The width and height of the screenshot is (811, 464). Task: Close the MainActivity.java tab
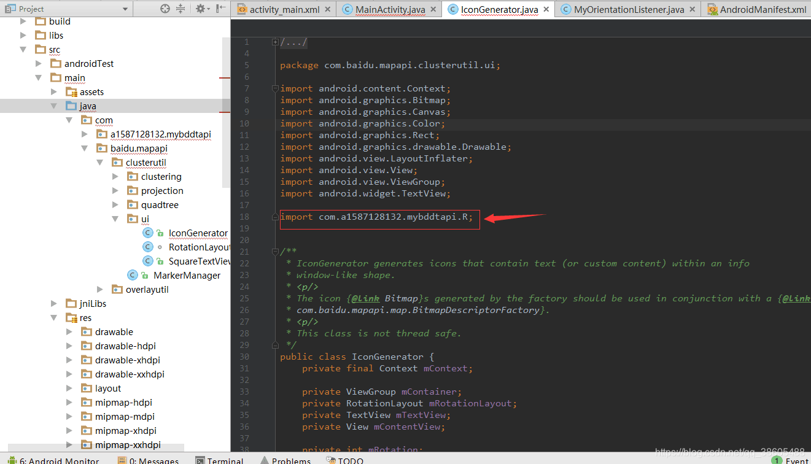click(x=434, y=10)
